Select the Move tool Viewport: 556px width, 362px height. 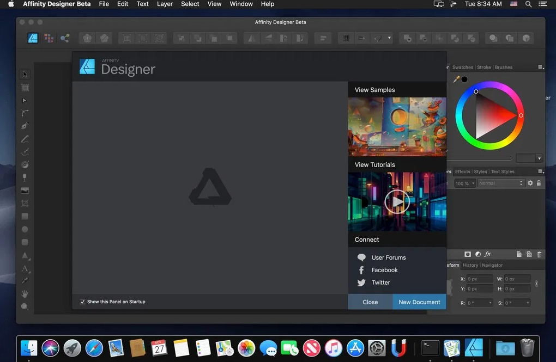[25, 73]
